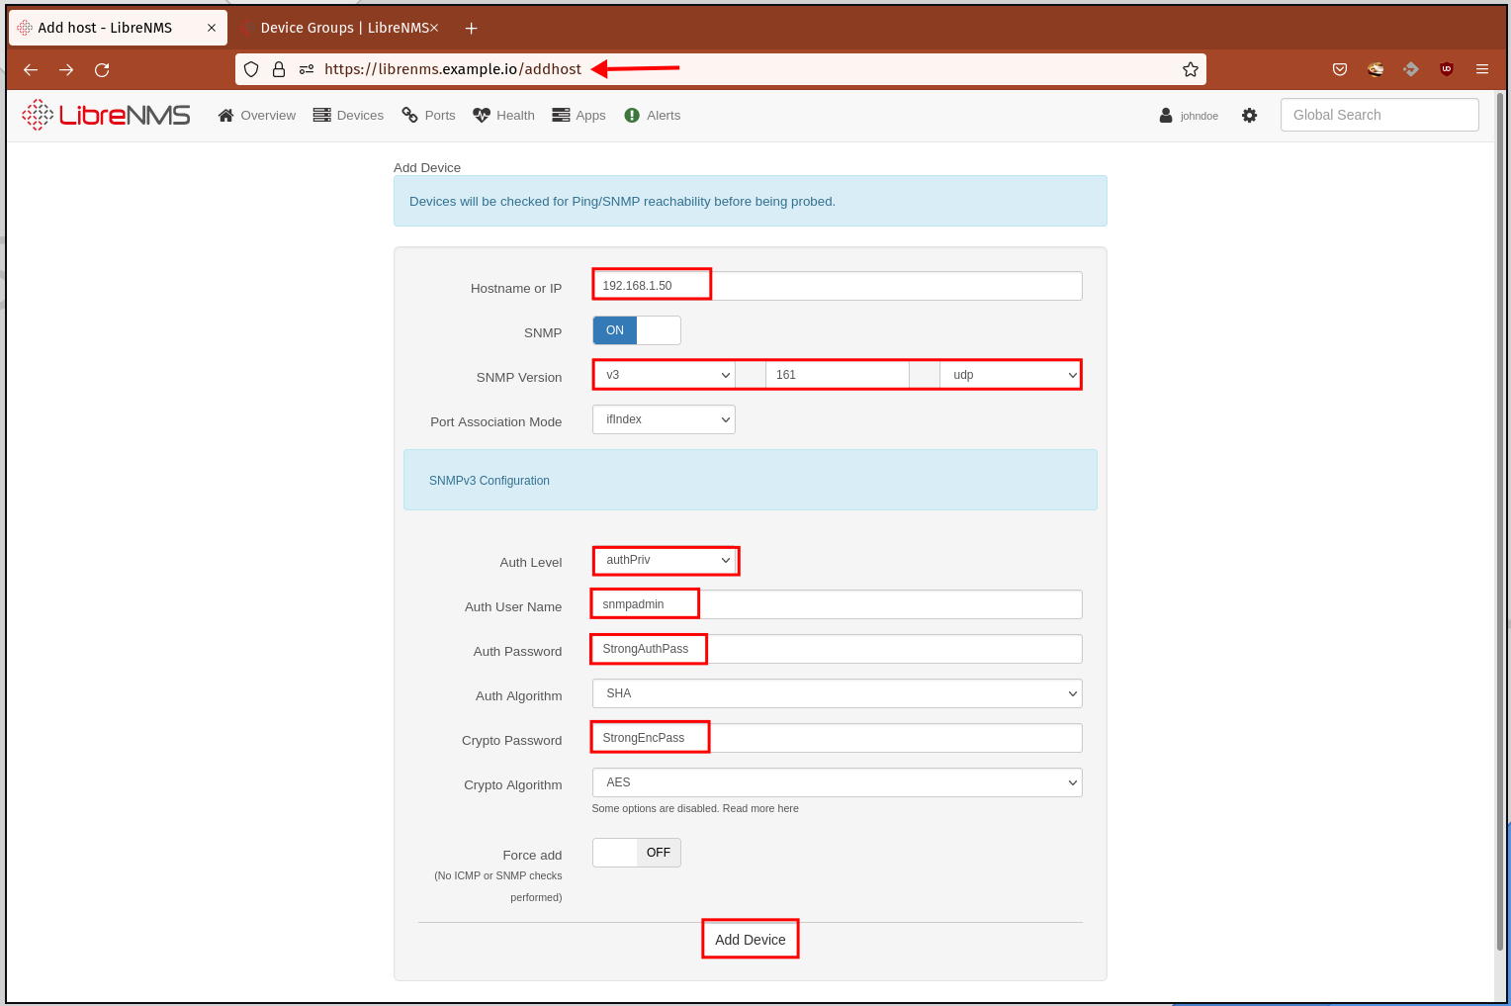Open the Overview menu
The height and width of the screenshot is (1006, 1511).
click(257, 116)
